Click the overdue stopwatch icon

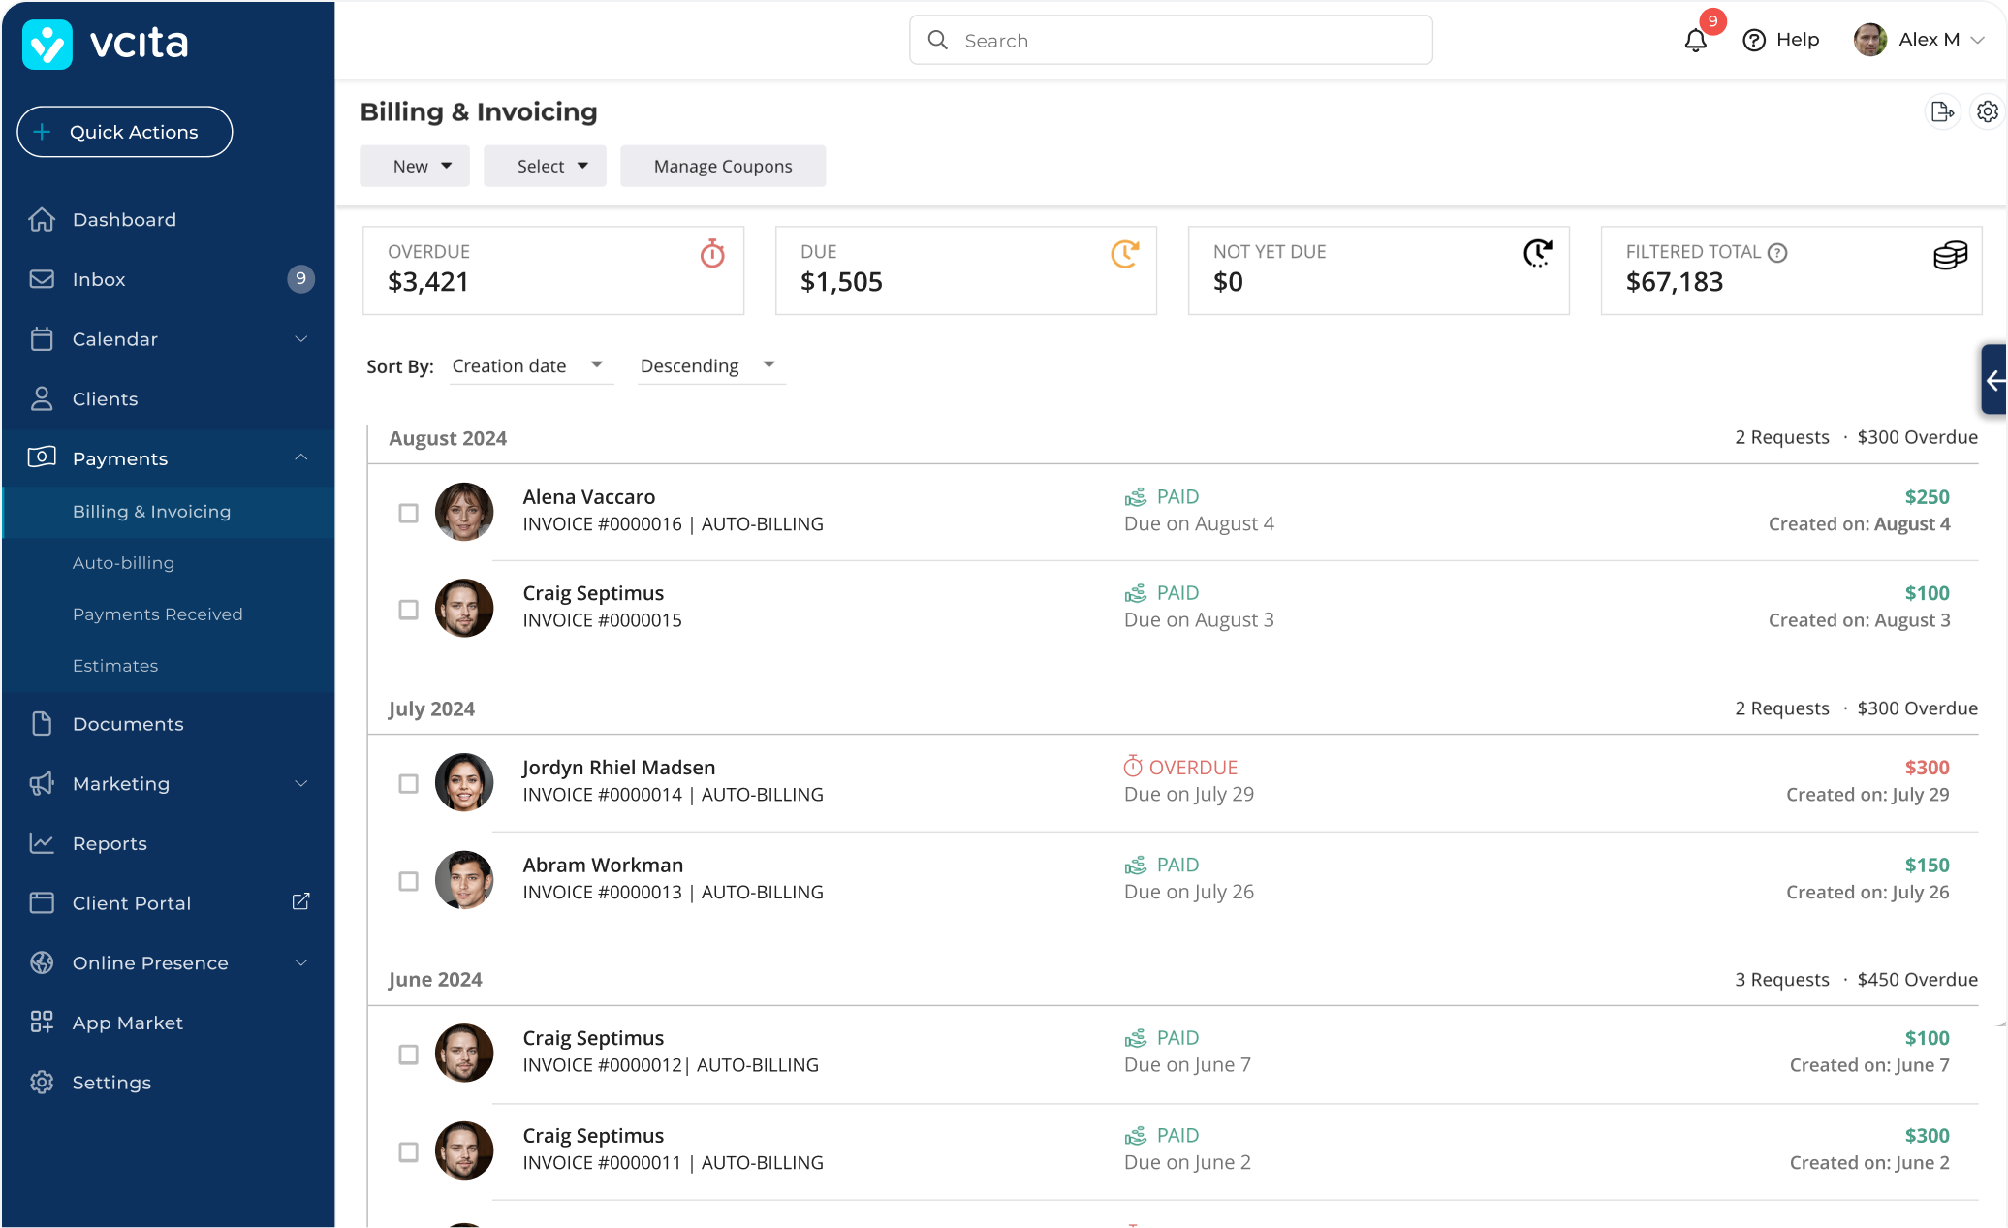[x=712, y=254]
